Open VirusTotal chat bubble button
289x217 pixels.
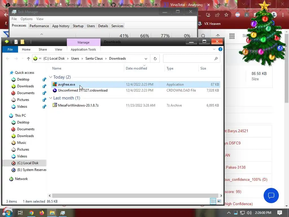click(x=271, y=196)
